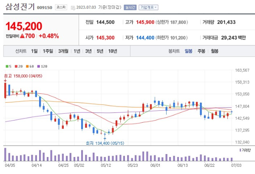255x174 pixels.
Task: Click the 07/03 date axis label
Action: (236, 166)
